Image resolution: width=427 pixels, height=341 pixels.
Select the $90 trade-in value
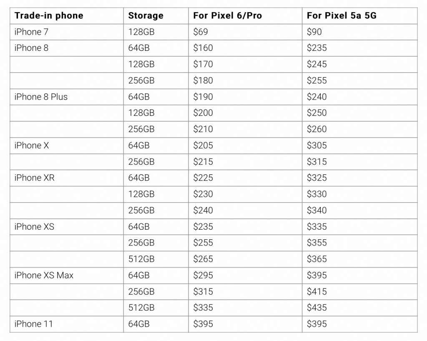point(314,32)
